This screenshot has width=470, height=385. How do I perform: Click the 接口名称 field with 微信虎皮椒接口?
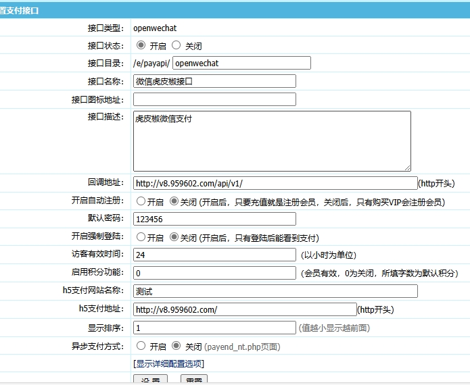tap(214, 81)
